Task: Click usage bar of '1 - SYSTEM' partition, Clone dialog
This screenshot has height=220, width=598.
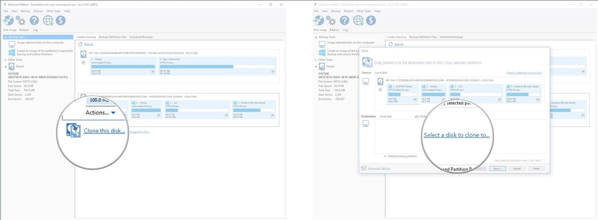Action: 402,95
